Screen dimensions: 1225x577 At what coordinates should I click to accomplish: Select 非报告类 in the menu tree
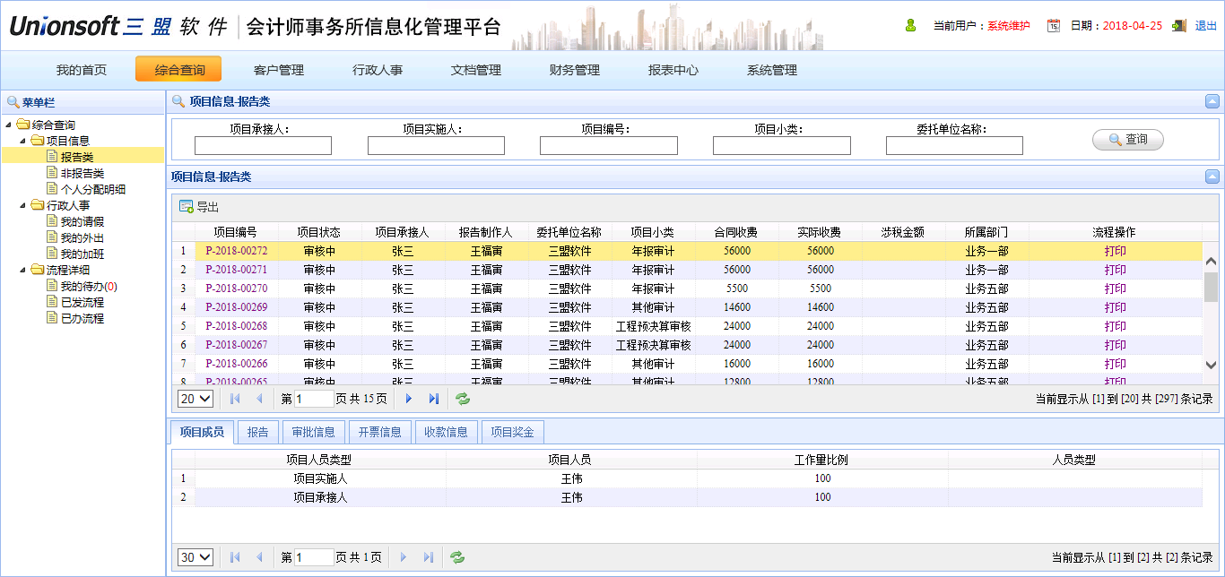[83, 174]
